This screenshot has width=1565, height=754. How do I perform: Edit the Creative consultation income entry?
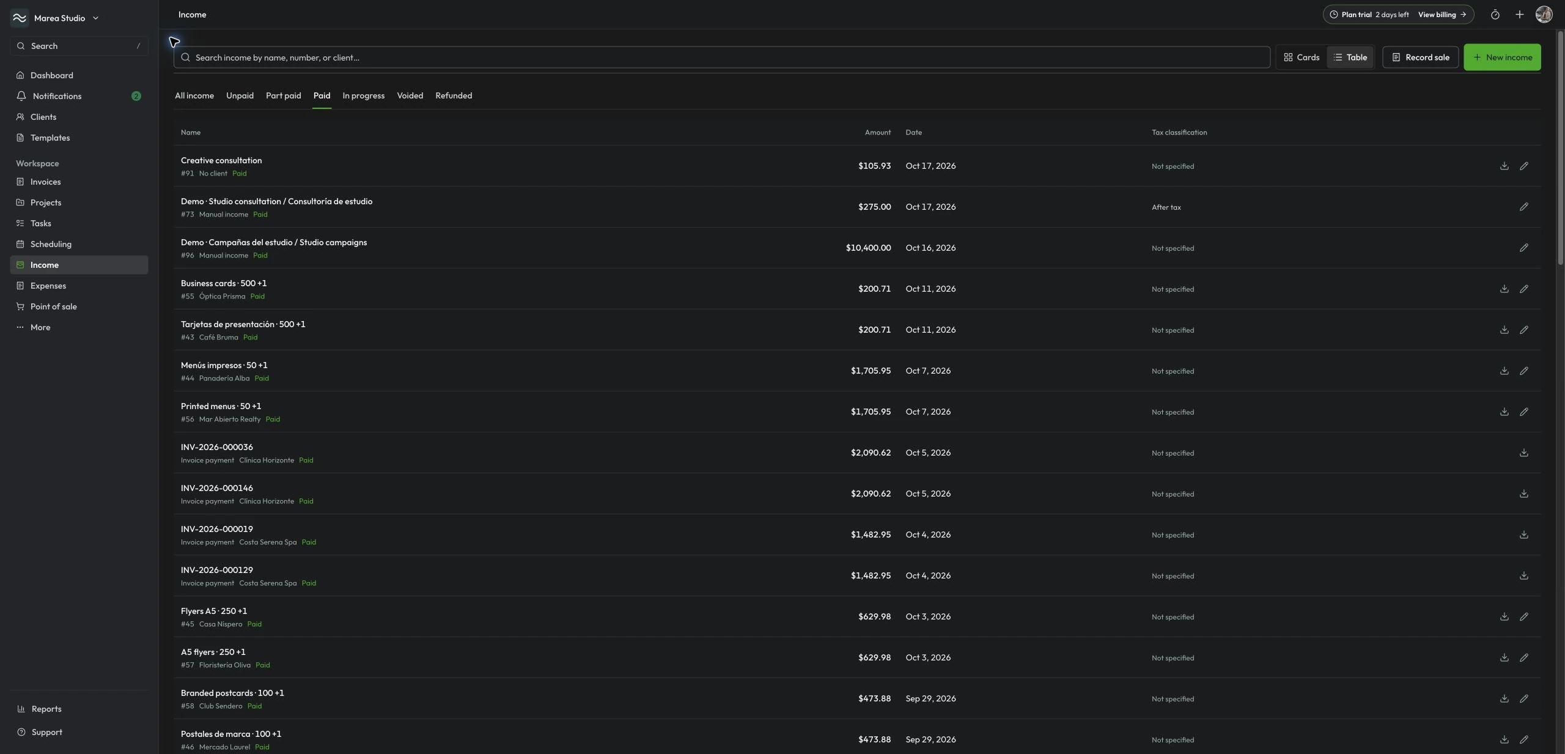click(x=1523, y=166)
